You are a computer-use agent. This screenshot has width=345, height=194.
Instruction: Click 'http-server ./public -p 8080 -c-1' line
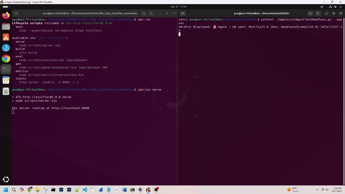49,82
